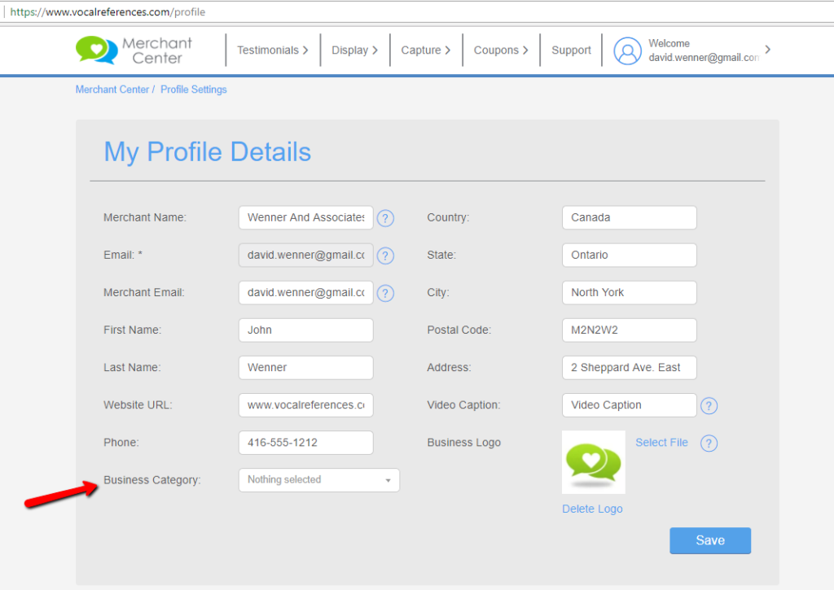Open the Testimonials menu
The width and height of the screenshot is (834, 590).
click(272, 50)
